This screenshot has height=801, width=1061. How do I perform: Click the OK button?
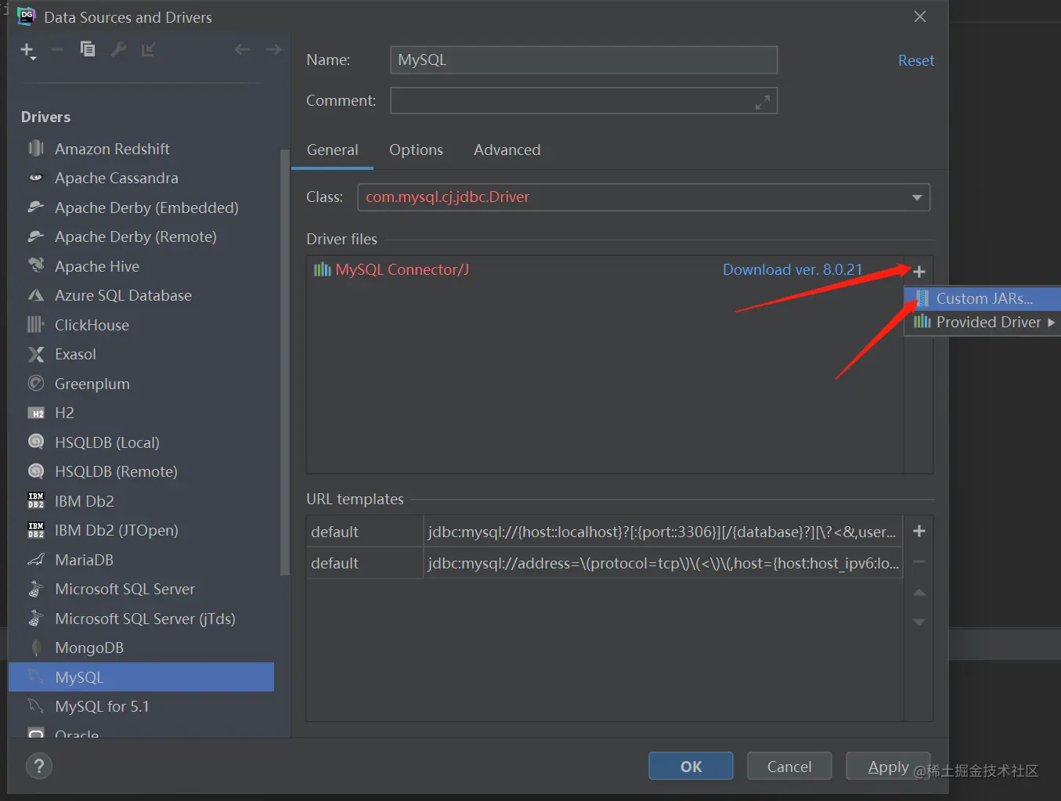click(691, 767)
